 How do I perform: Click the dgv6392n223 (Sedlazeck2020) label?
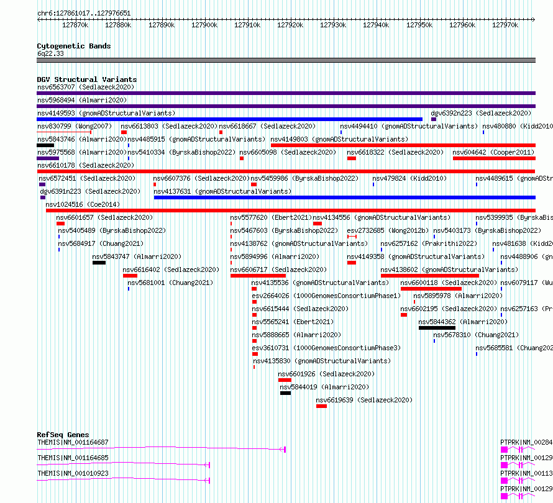(x=481, y=113)
